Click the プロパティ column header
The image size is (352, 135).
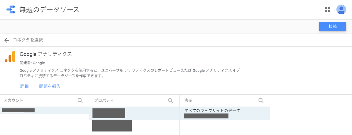pyautogui.click(x=104, y=100)
